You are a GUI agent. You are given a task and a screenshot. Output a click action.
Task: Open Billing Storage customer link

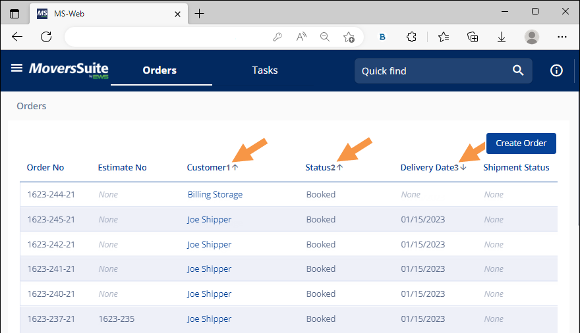coord(215,195)
